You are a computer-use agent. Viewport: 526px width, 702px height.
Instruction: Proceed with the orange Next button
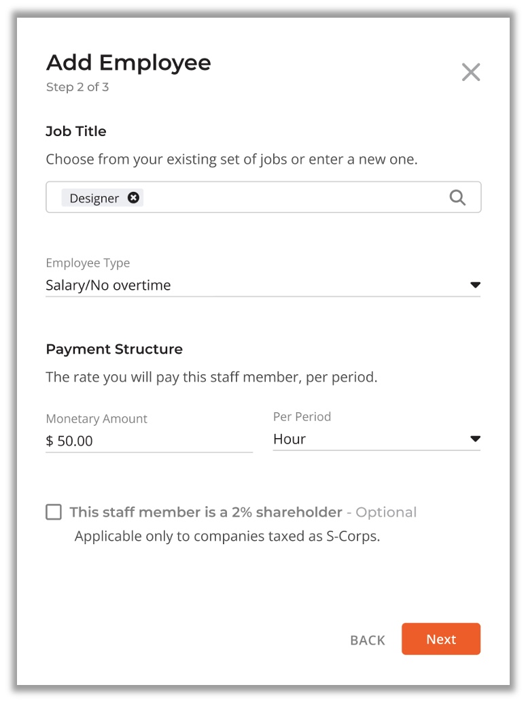pos(441,639)
